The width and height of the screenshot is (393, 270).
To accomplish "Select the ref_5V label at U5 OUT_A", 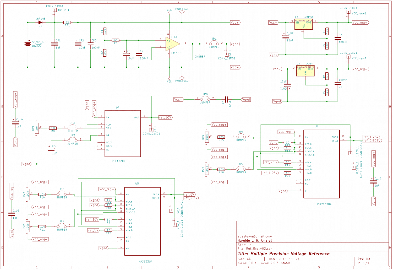I will [x=189, y=195].
